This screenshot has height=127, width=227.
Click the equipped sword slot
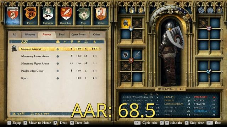click(x=137, y=55)
